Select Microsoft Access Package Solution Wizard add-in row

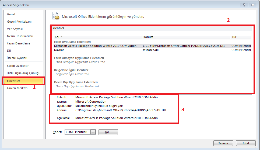tap(152, 46)
